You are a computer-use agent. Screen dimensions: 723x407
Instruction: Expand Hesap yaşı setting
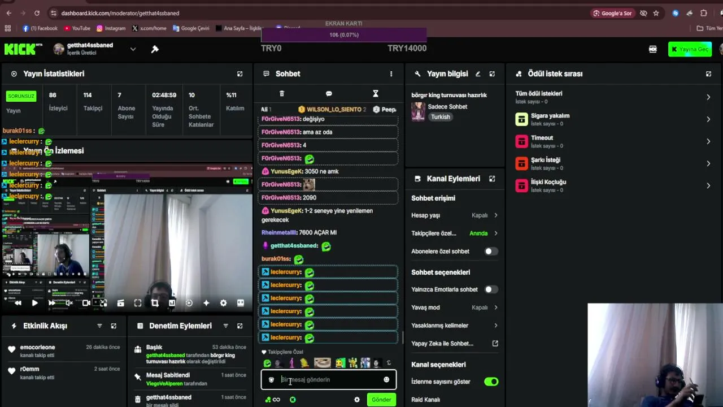click(x=455, y=215)
